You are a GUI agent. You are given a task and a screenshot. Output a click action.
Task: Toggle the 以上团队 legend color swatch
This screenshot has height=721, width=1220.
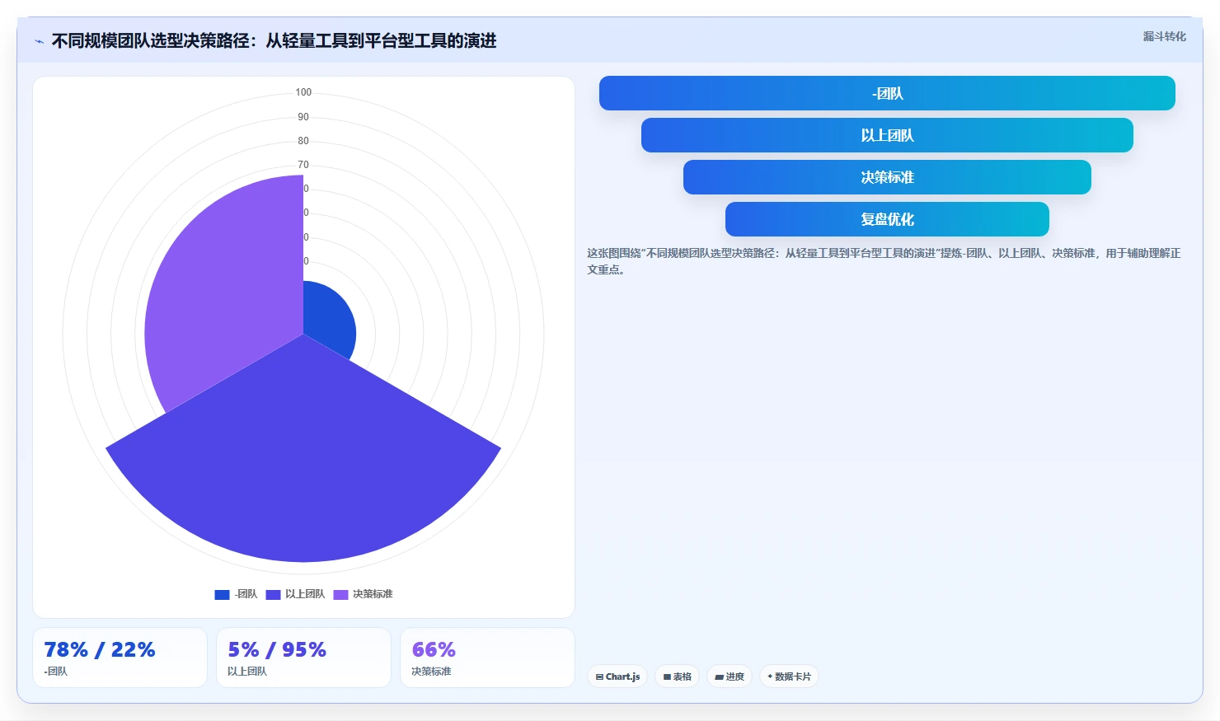tap(273, 594)
